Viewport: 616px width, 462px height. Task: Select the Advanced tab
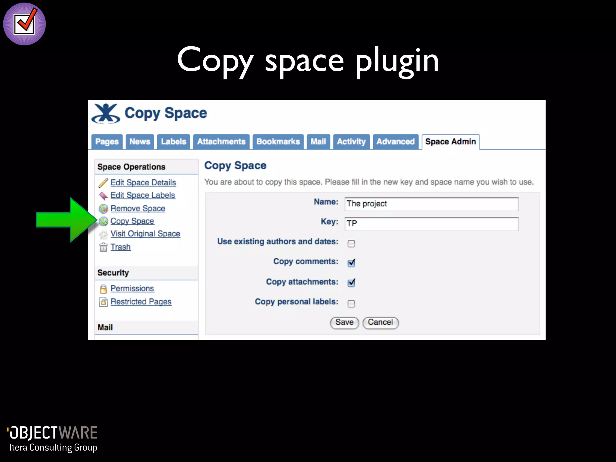click(396, 142)
